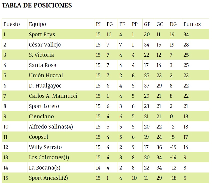Click the TABLA DE POSICIONES heading

[37, 5]
